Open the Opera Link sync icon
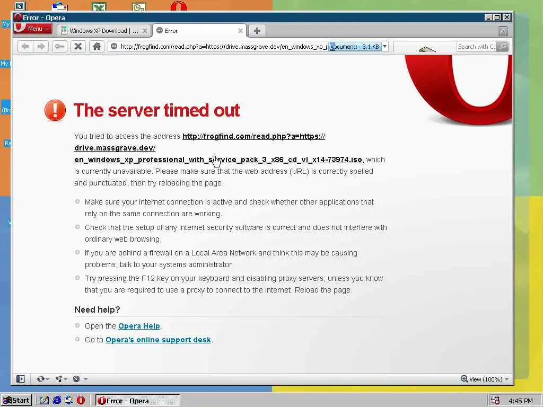Image resolution: width=543 pixels, height=407 pixels. click(40, 379)
